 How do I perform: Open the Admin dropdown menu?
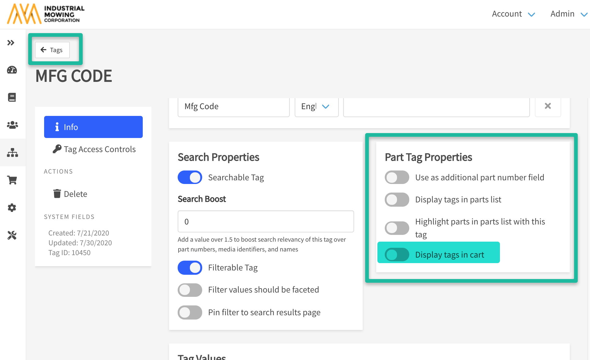click(x=568, y=14)
